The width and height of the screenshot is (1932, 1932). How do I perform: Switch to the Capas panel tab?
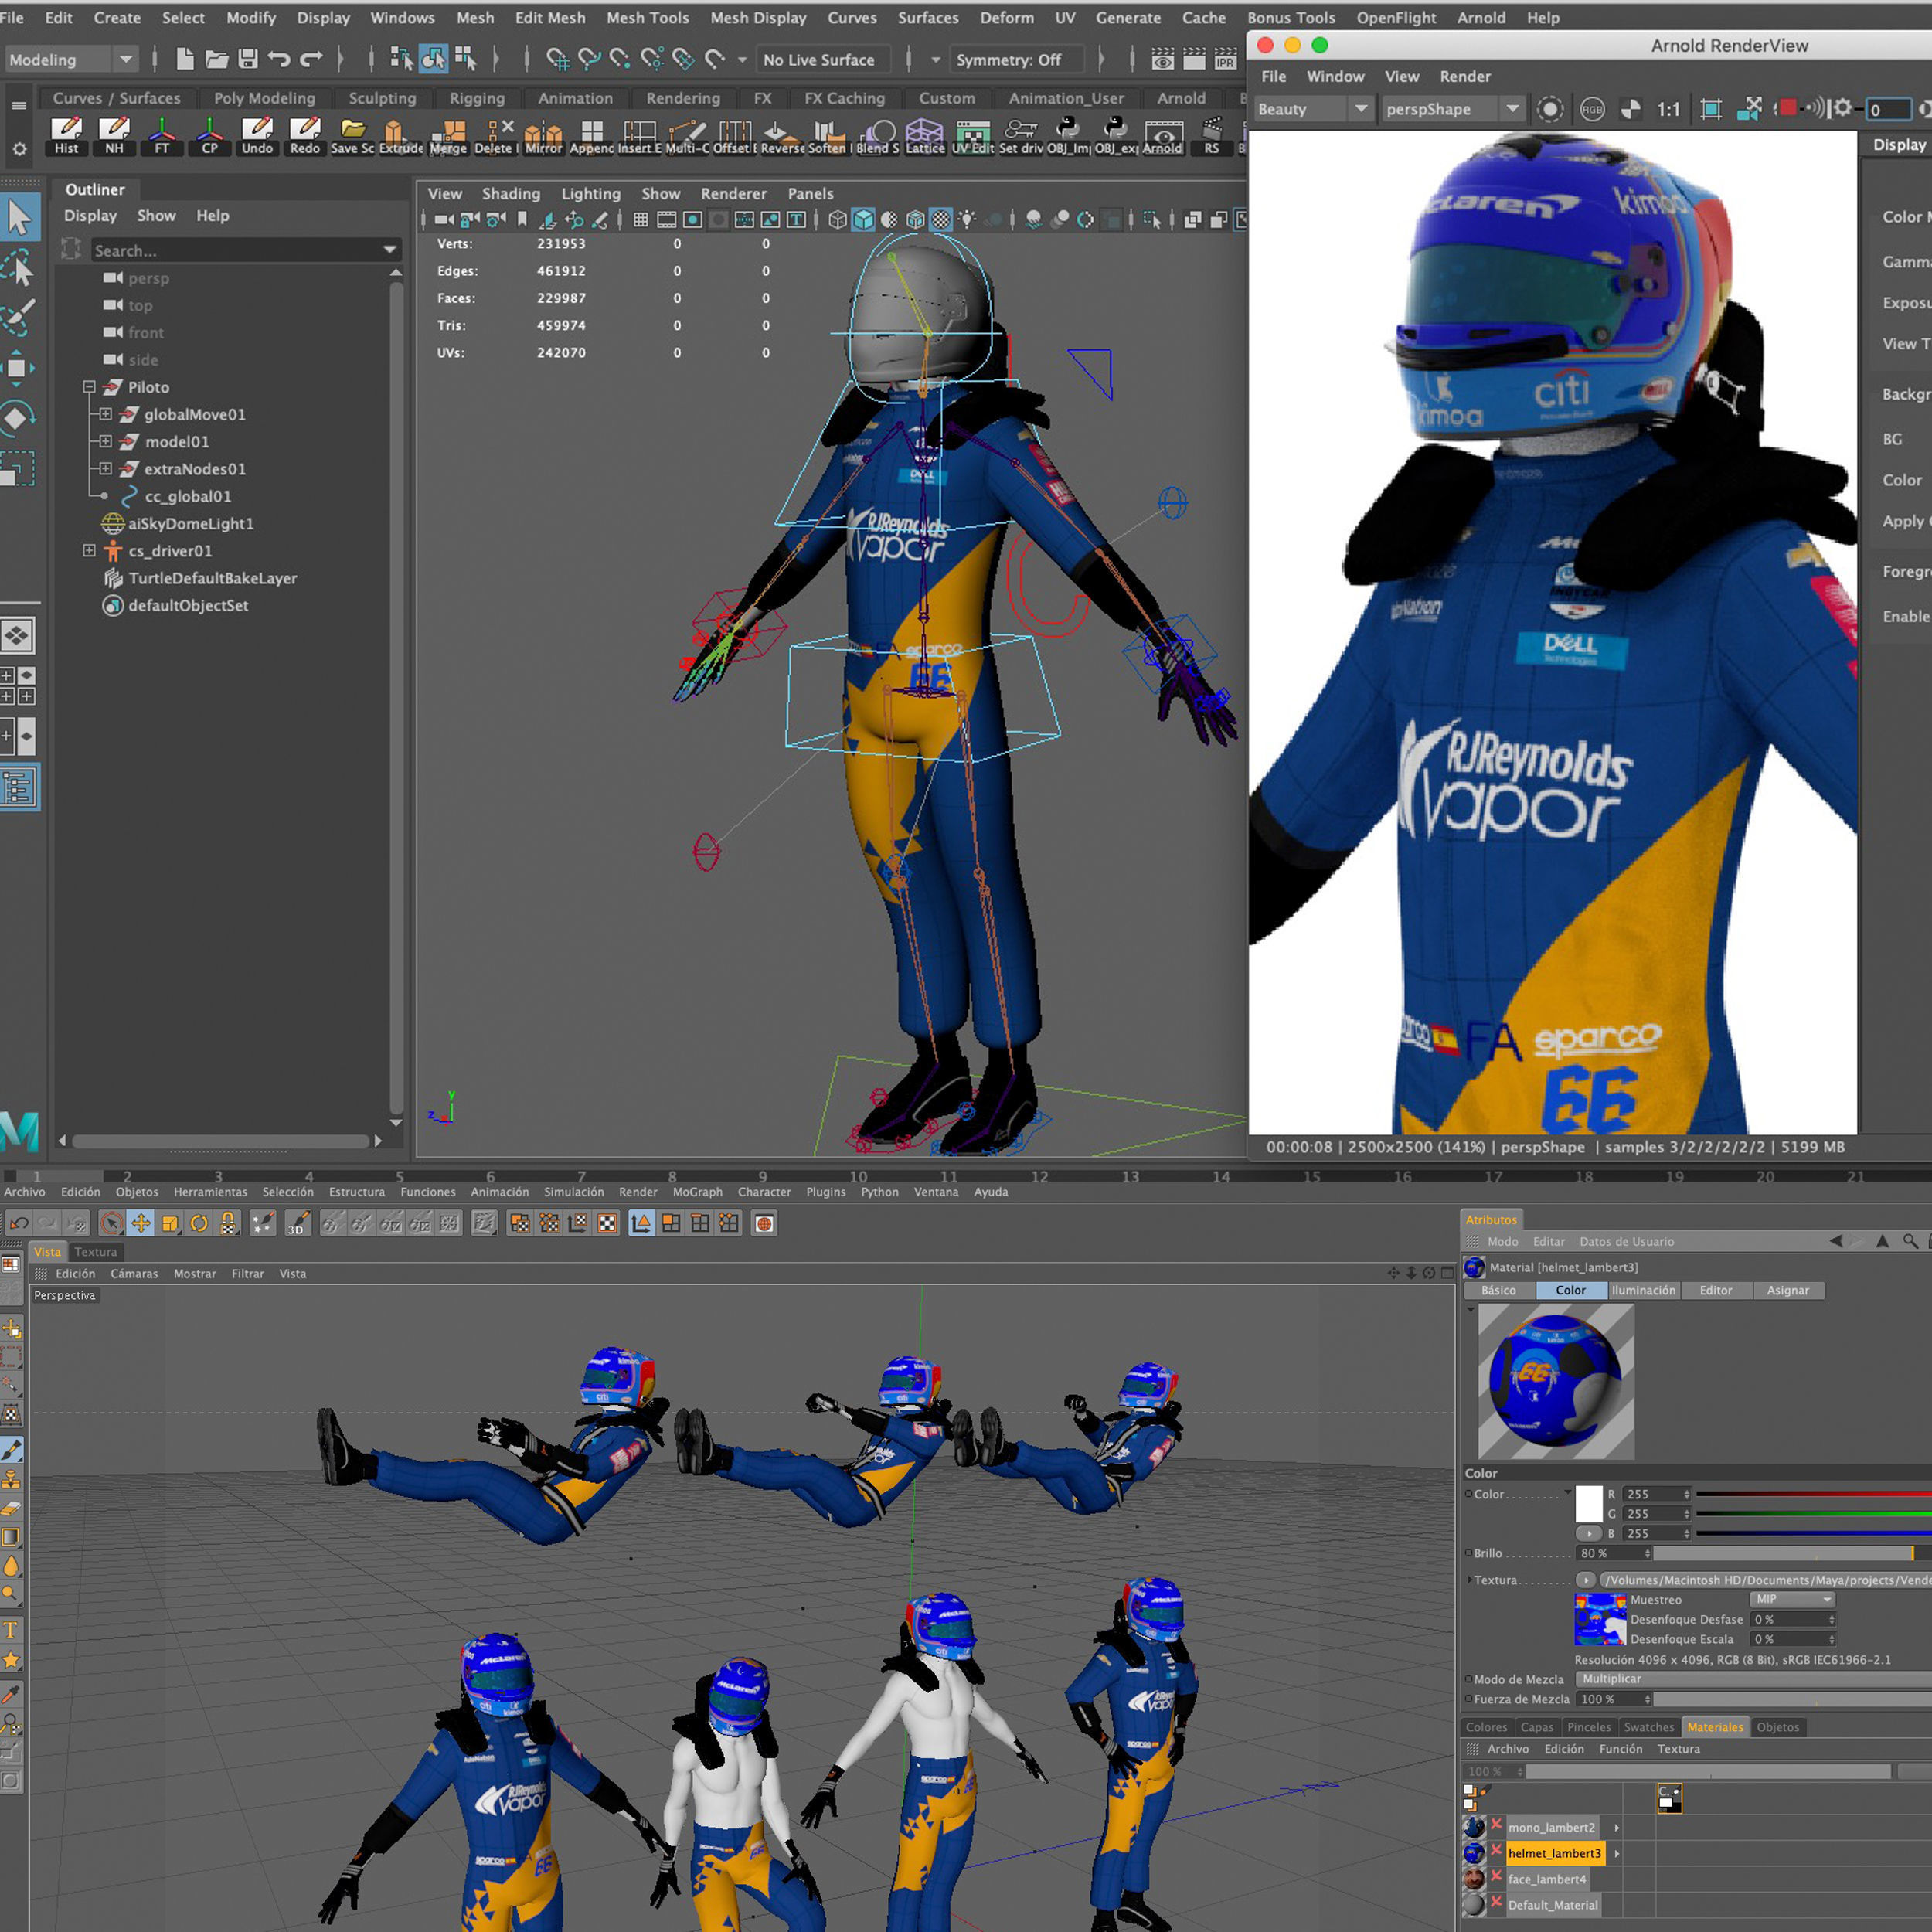(1536, 1727)
